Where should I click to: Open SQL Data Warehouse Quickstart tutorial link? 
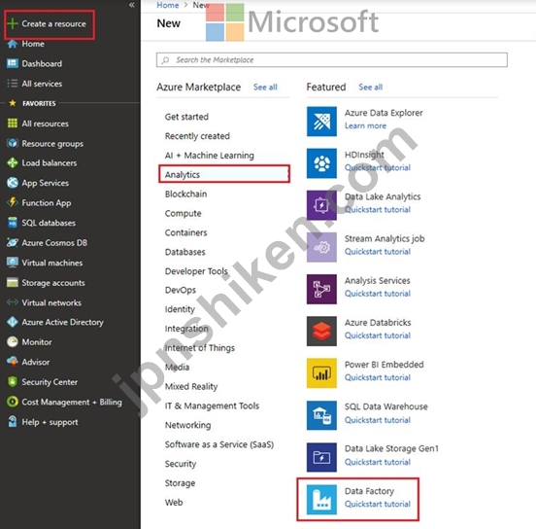click(378, 420)
